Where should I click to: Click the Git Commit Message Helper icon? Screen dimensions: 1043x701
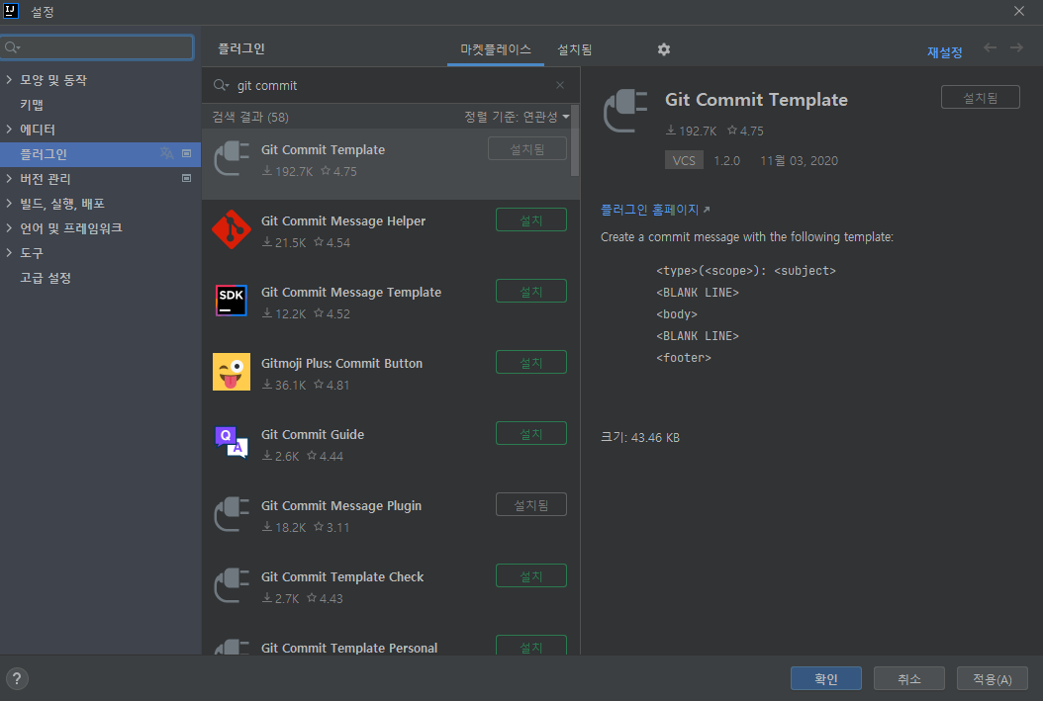[x=231, y=230]
